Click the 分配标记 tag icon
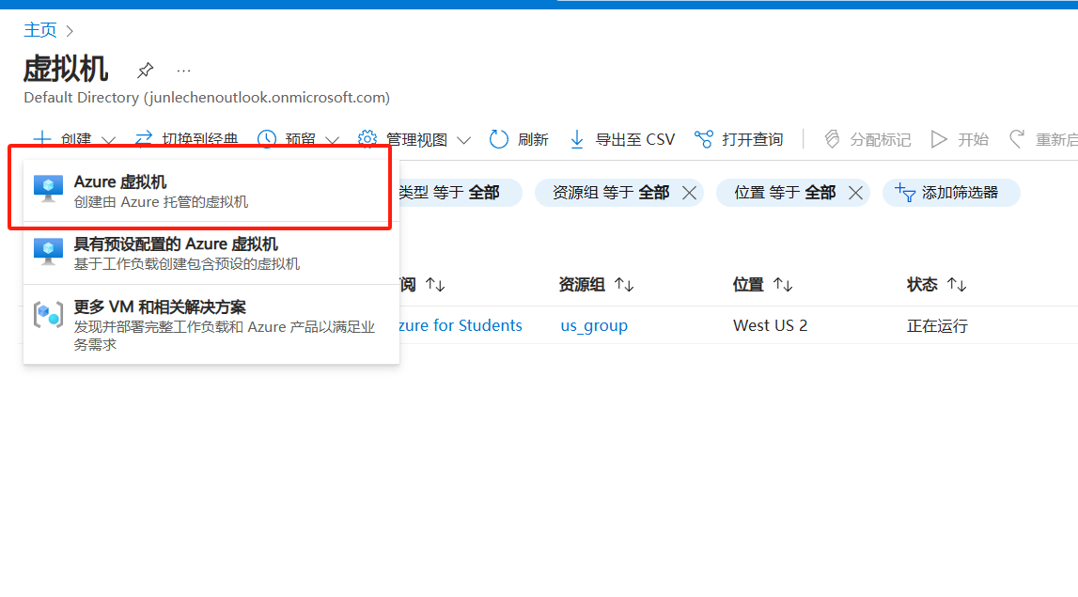The image size is (1078, 597). click(x=832, y=139)
